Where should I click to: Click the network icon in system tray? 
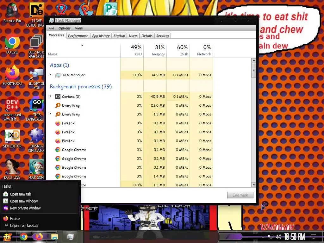(x=271, y=237)
